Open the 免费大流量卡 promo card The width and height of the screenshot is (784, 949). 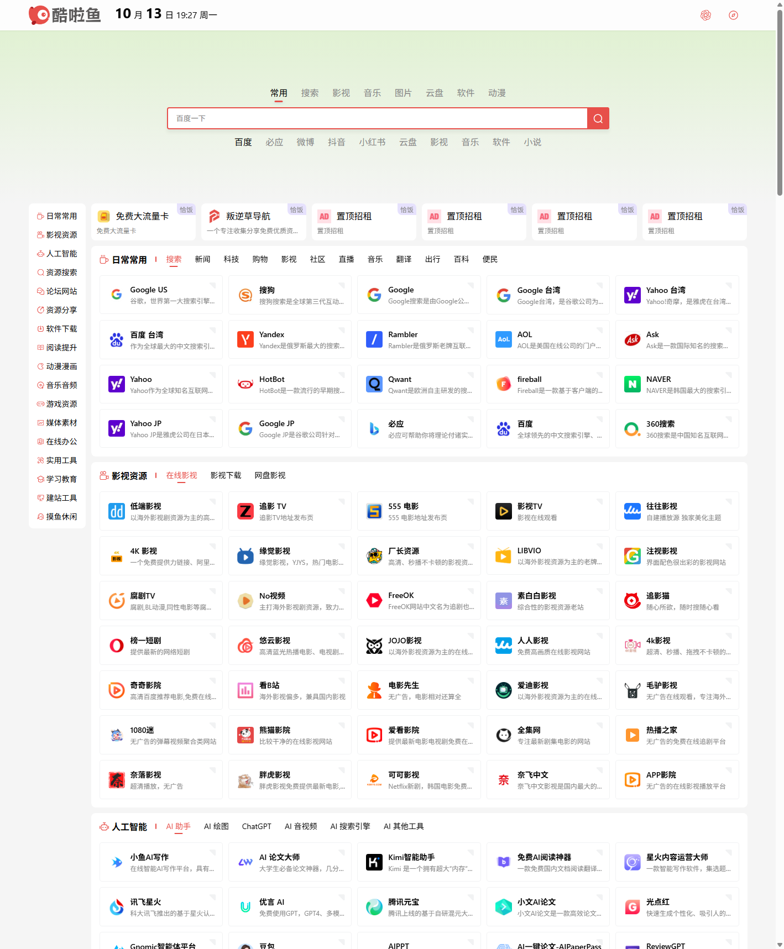click(x=143, y=222)
